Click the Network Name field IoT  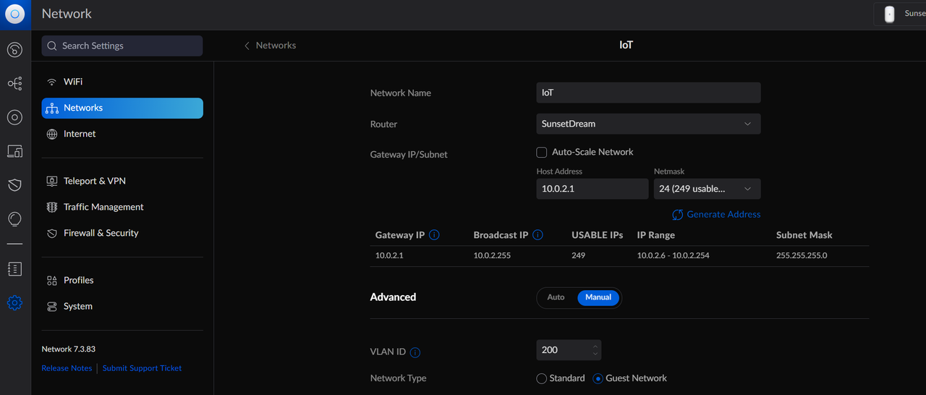[648, 93]
